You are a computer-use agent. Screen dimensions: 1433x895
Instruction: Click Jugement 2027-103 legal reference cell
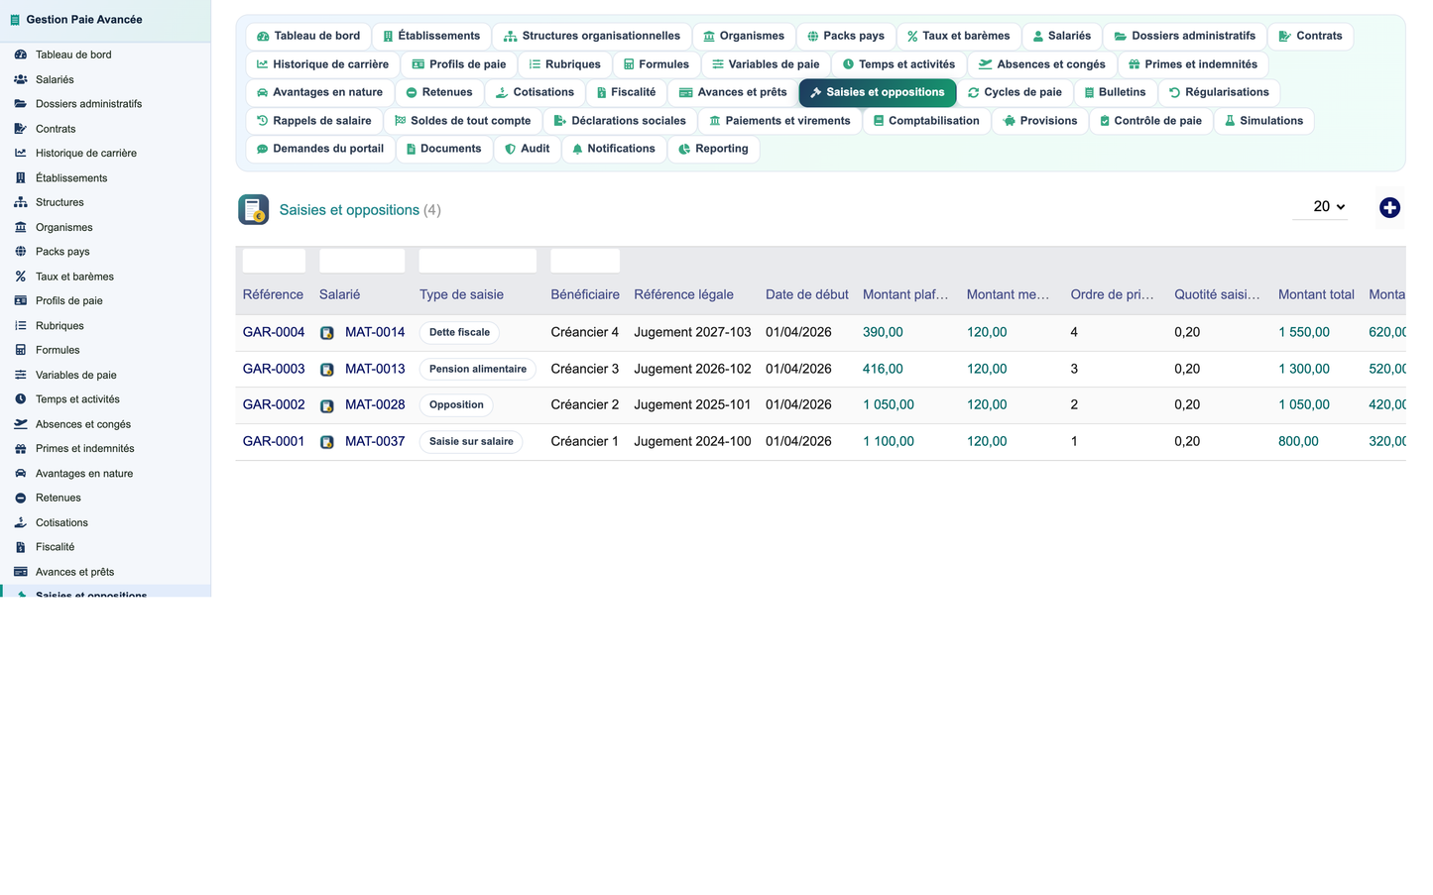tap(692, 332)
